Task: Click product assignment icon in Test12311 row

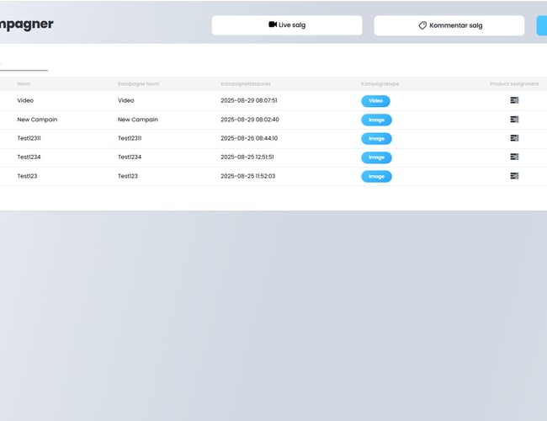Action: coord(514,138)
